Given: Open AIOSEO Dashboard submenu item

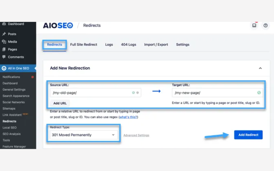Looking at the screenshot, I should (x=10, y=83).
